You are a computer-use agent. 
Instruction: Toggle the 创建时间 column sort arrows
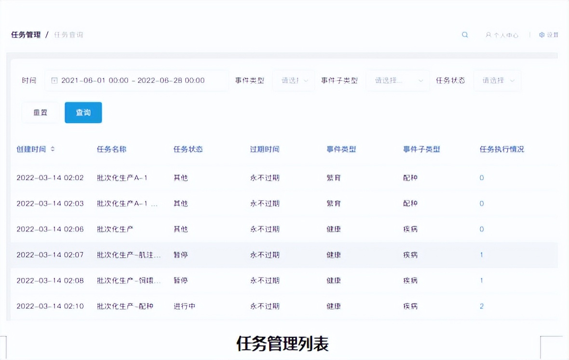click(x=51, y=149)
